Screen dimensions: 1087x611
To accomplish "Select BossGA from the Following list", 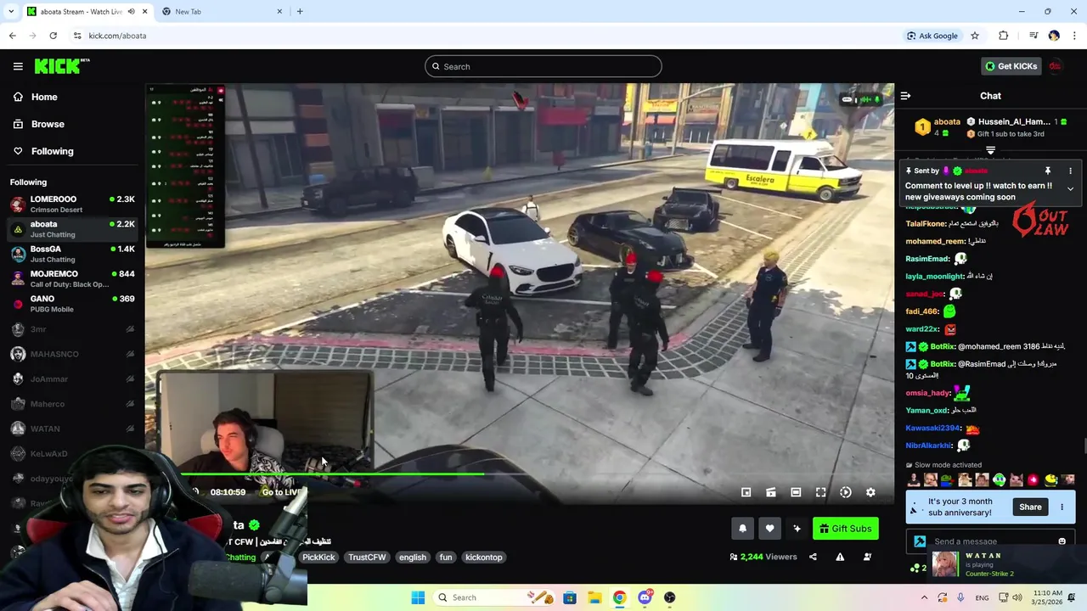I will (72, 254).
